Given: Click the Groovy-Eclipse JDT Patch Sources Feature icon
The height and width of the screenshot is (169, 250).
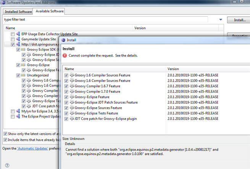Looking at the screenshot, I should (x=72, y=102).
